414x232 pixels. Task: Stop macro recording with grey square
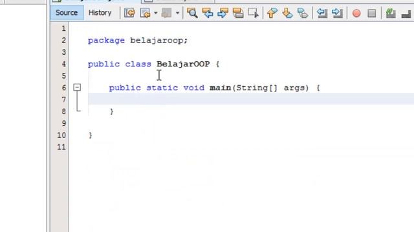372,13
